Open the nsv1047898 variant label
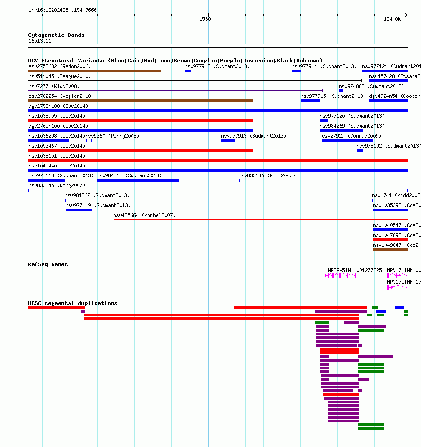This screenshot has width=421, height=447. click(x=397, y=235)
